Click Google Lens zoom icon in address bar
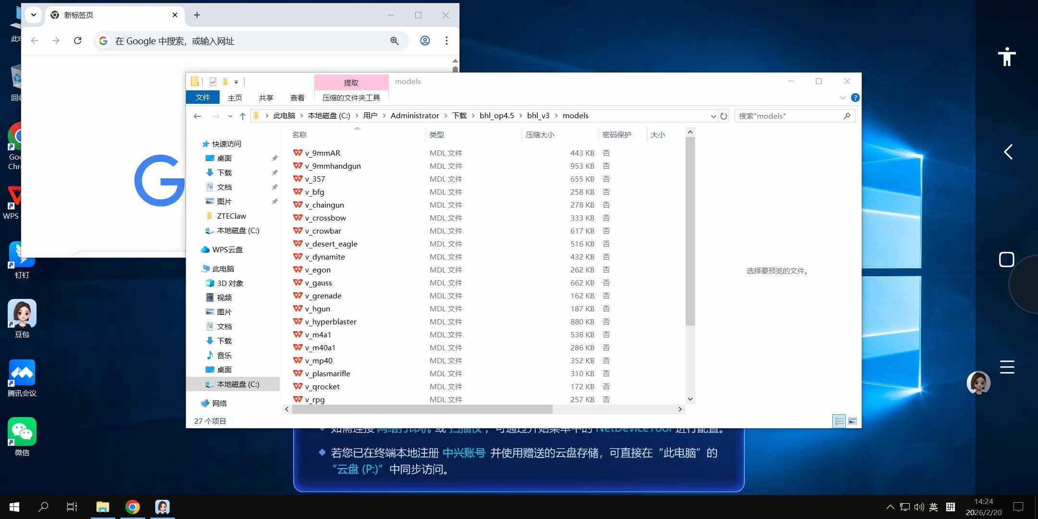 pos(395,41)
